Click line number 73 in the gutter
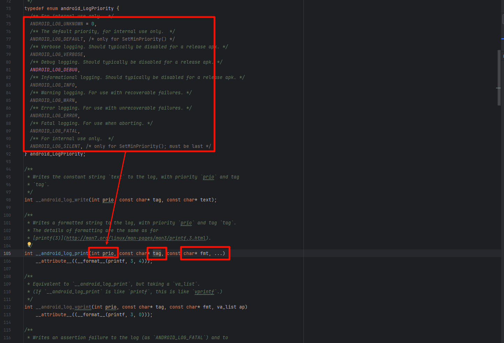The width and height of the screenshot is (504, 343). (x=8, y=9)
